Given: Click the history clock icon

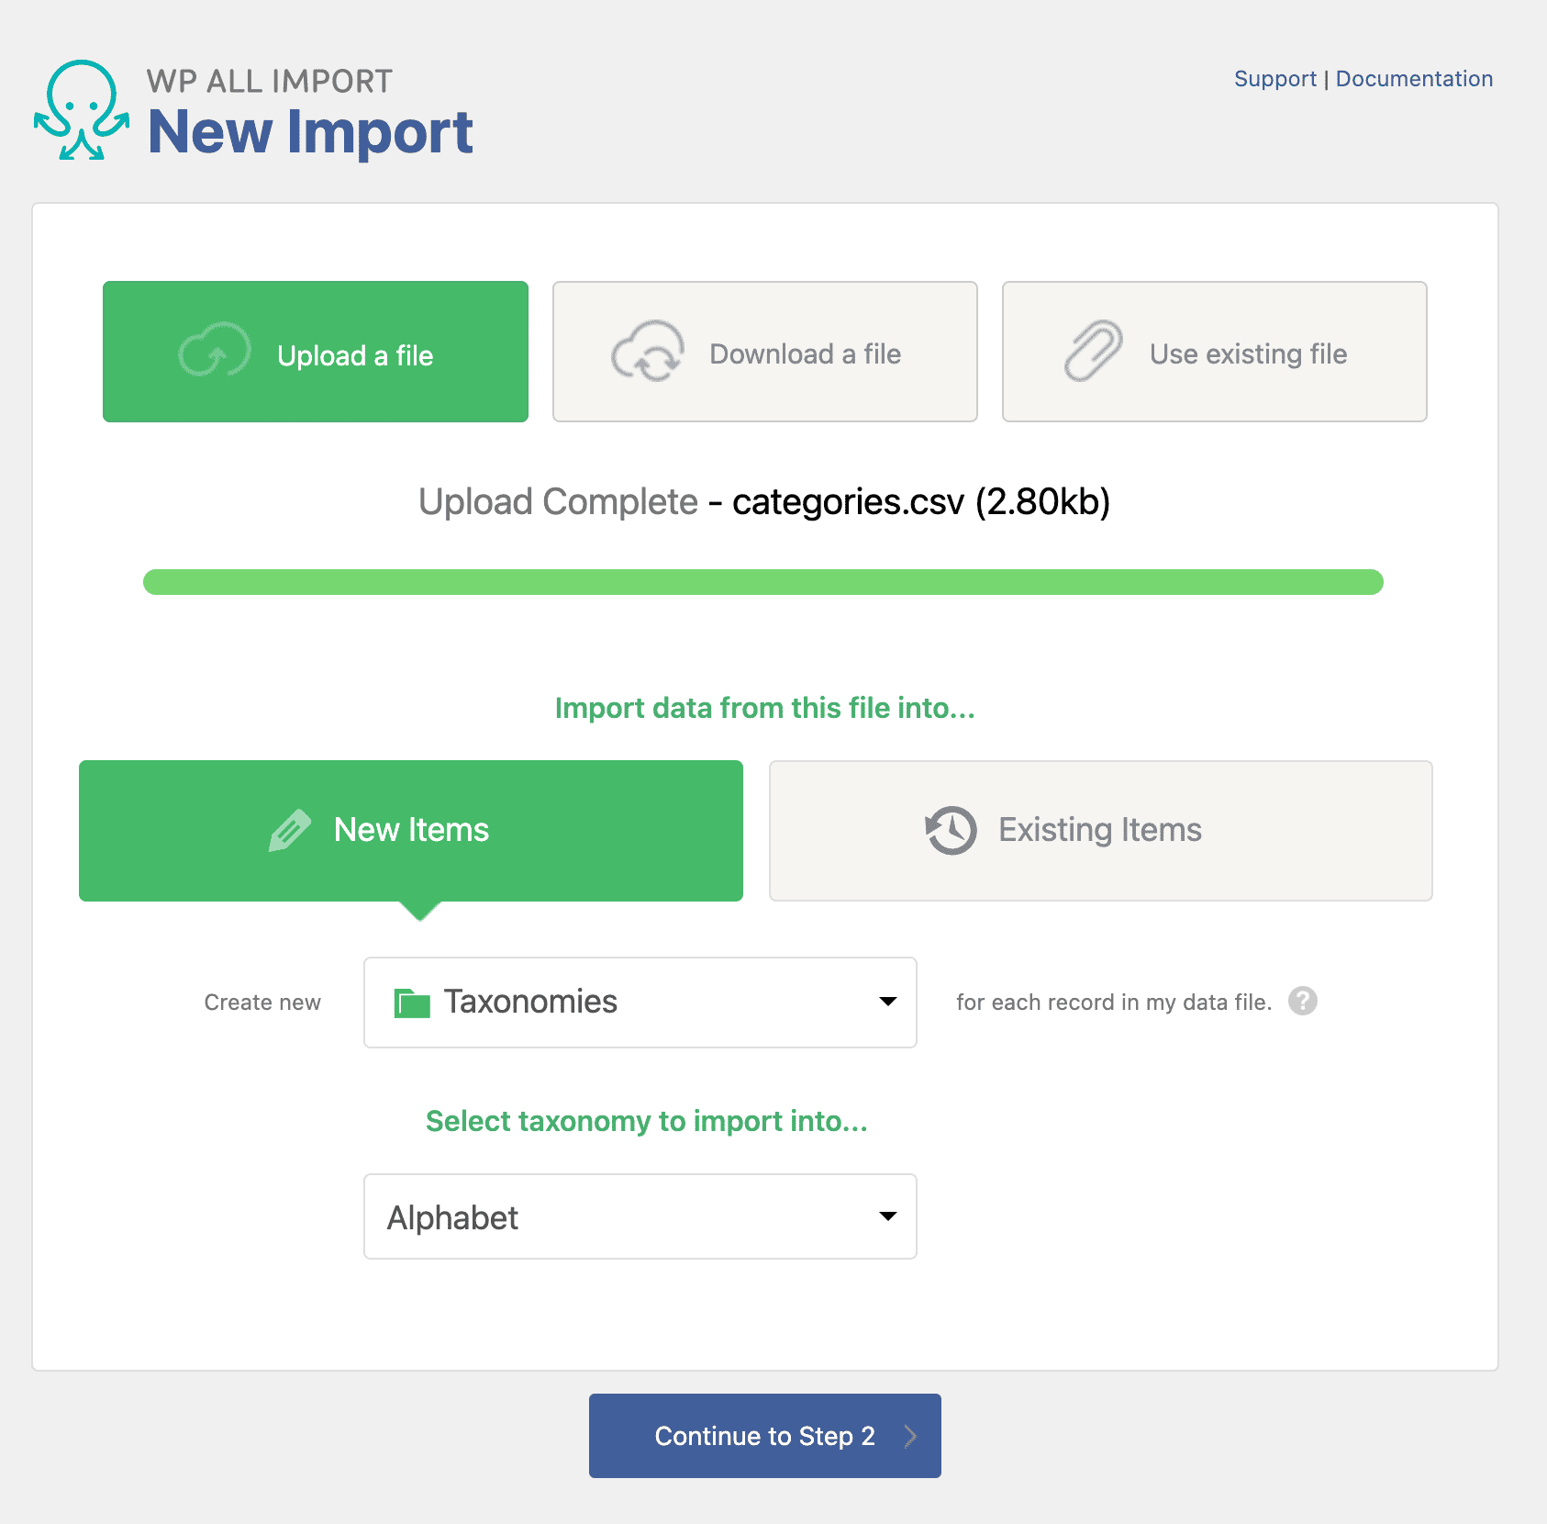Looking at the screenshot, I should click(951, 830).
